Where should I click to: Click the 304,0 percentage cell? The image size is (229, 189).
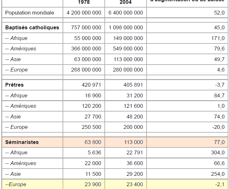(218, 152)
